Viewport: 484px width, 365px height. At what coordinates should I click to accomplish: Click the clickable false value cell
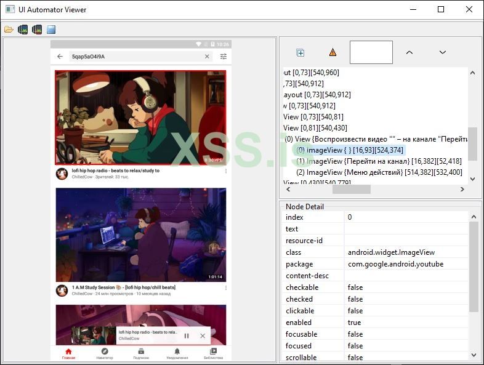pos(406,311)
